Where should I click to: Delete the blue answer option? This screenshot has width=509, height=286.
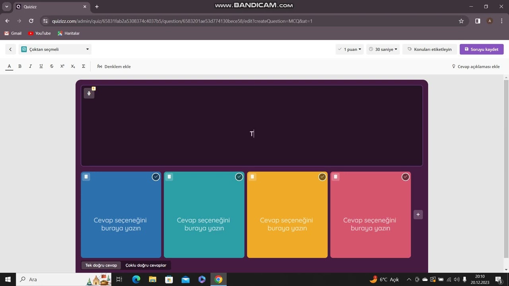pos(86,177)
